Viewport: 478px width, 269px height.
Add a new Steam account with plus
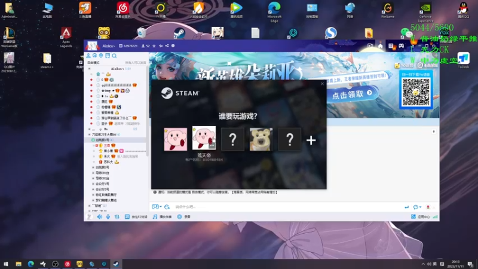(x=311, y=140)
